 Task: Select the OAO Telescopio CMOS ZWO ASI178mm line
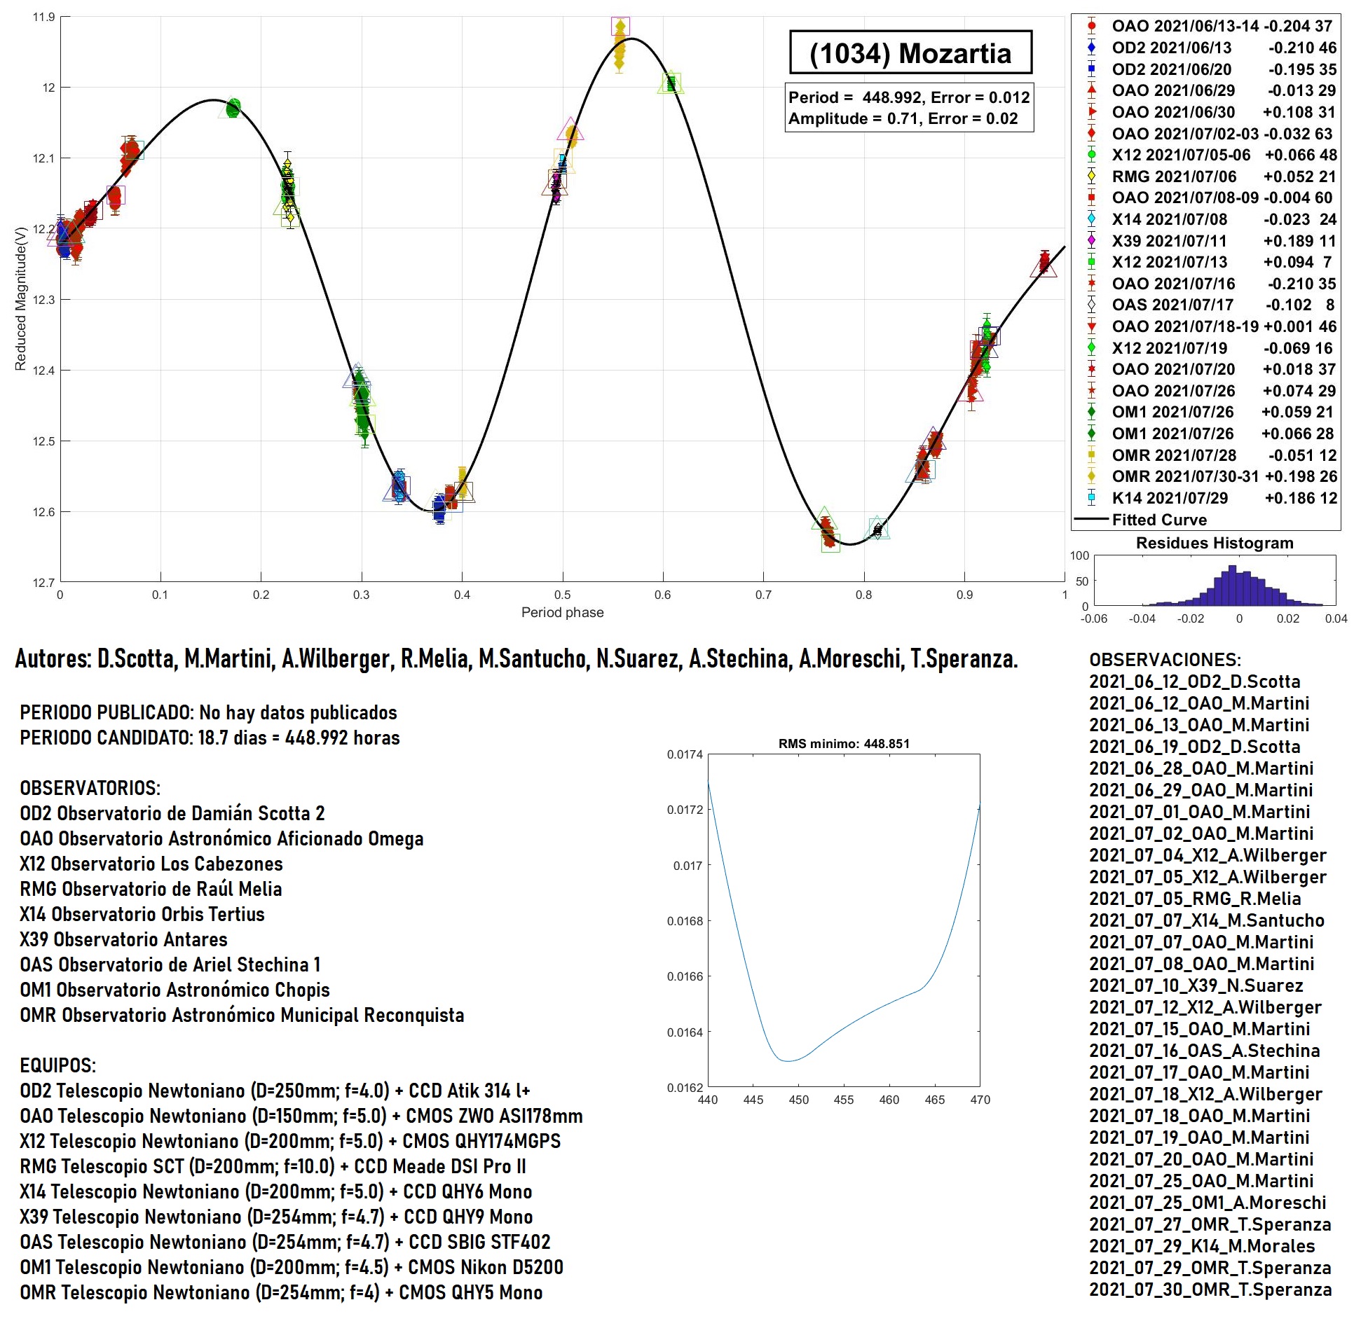coord(301,1116)
